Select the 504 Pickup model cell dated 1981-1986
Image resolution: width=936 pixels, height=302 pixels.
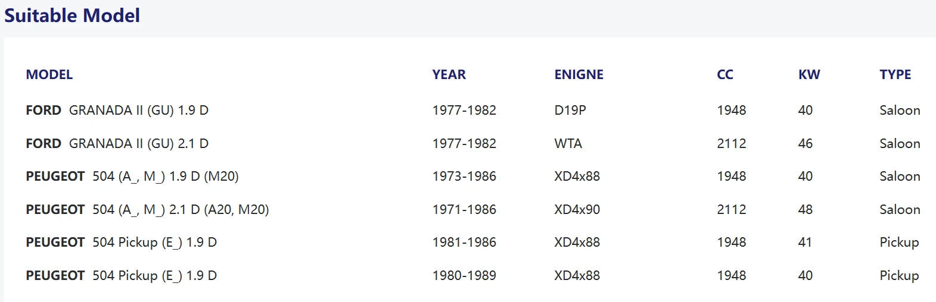122,243
